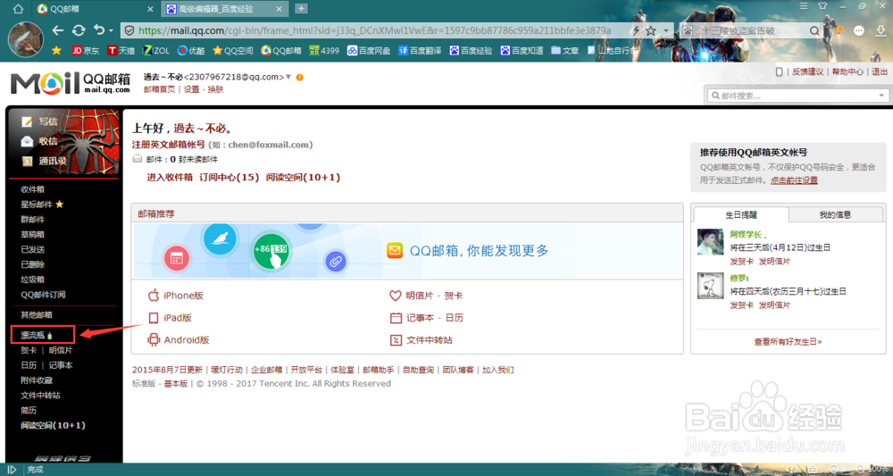Open the 4399 bookmark
Screen dimensions: 893x476
pos(324,50)
